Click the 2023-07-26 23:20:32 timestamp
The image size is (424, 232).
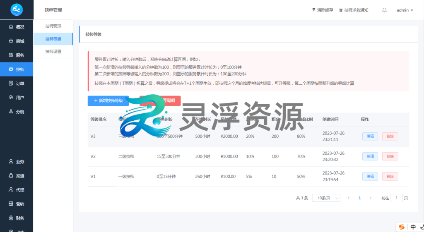(x=333, y=156)
